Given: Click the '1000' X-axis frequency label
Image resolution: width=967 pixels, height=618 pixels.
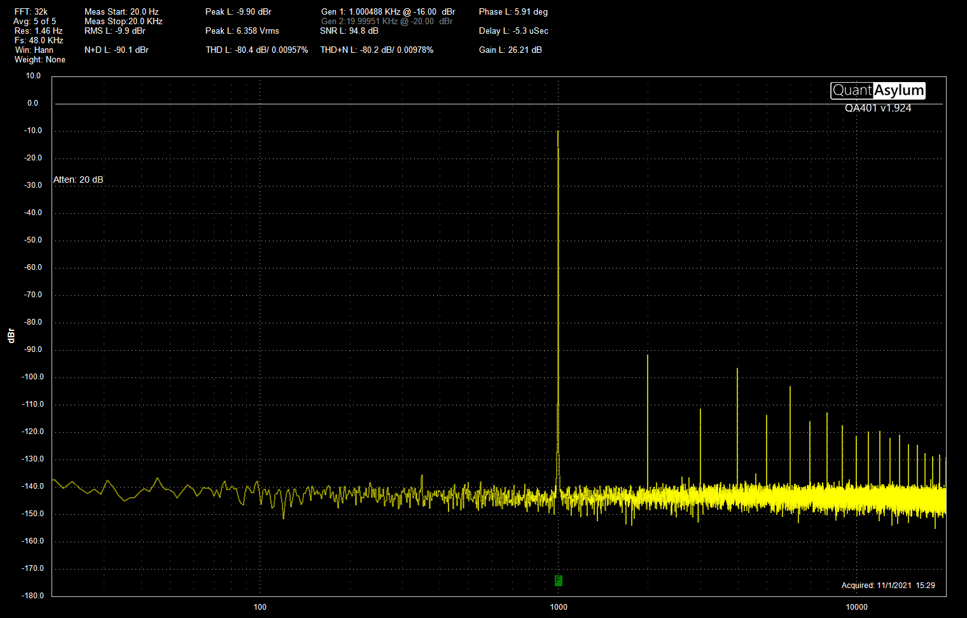Looking at the screenshot, I should coord(559,607).
